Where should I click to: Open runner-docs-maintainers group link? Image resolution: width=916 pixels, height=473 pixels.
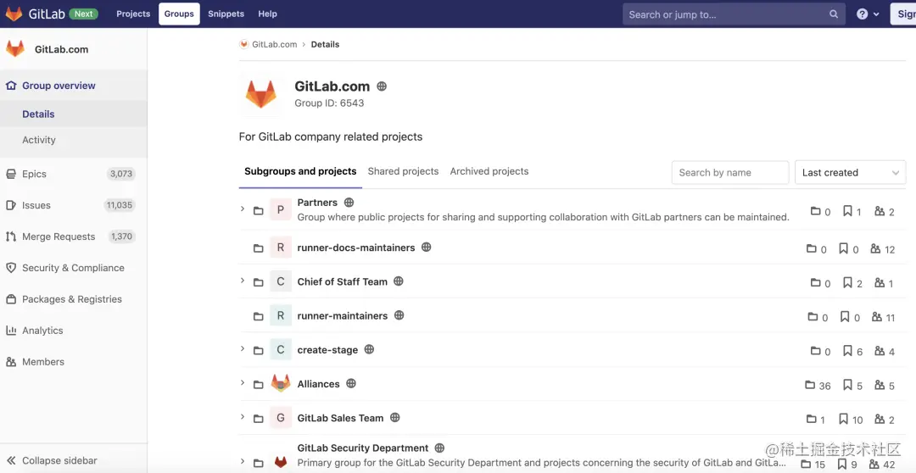tap(355, 248)
